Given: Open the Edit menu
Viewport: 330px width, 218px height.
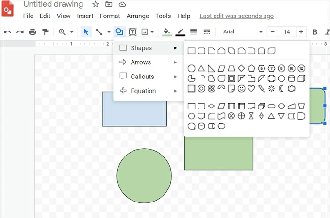Looking at the screenshot, I should point(45,16).
